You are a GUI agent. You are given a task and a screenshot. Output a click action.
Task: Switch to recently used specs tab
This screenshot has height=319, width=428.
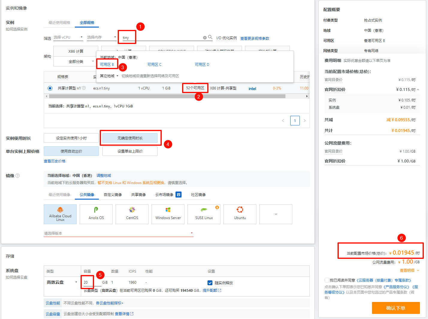59,23
